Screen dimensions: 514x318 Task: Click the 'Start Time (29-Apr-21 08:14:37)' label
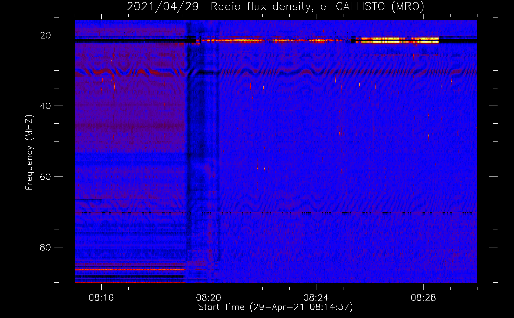[275, 307]
